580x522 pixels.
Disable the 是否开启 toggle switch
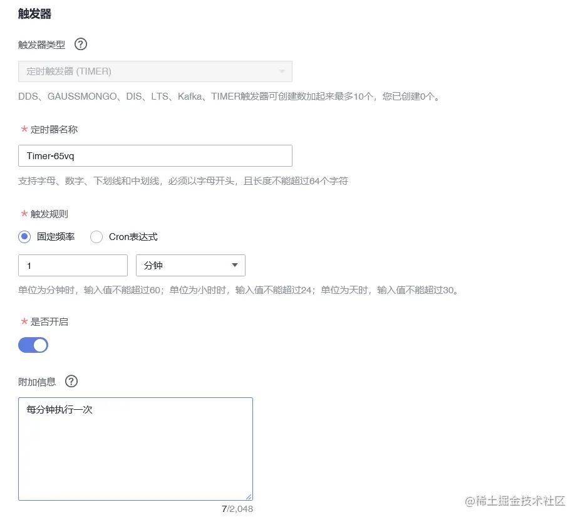(33, 345)
